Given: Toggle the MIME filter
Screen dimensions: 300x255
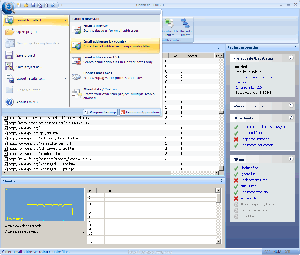Looking at the screenshot, I should (x=248, y=186).
